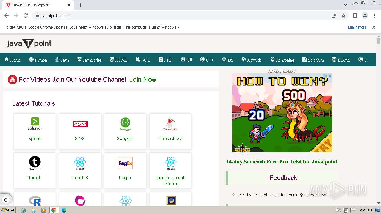Click the page vertical scrollbar thumb
Screen dimensions: 381x214
pyautogui.click(x=379, y=41)
